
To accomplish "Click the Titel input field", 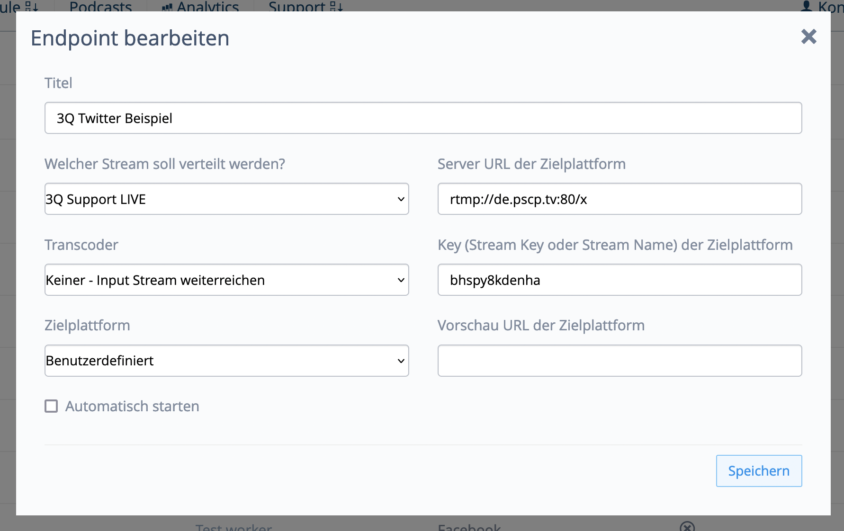I will (x=423, y=118).
